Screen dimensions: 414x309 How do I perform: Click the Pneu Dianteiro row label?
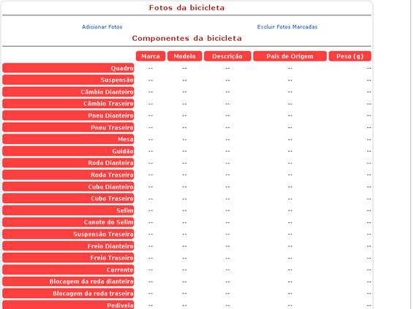pyautogui.click(x=68, y=115)
